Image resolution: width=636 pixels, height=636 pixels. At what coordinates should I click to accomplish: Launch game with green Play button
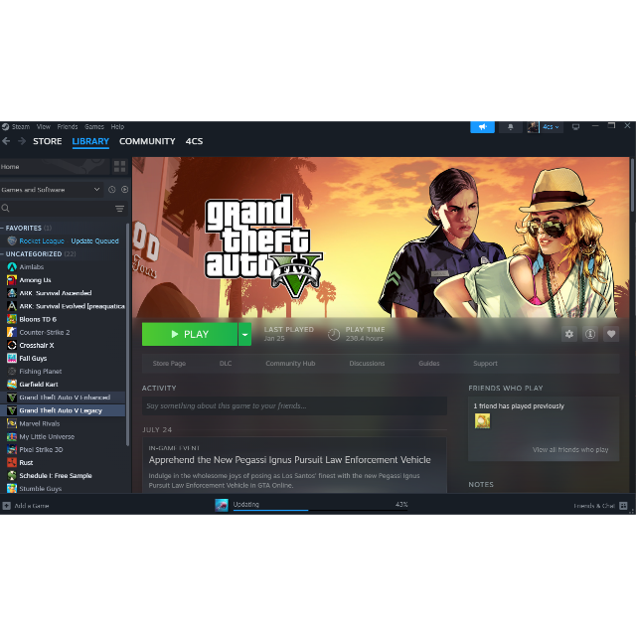pos(190,334)
